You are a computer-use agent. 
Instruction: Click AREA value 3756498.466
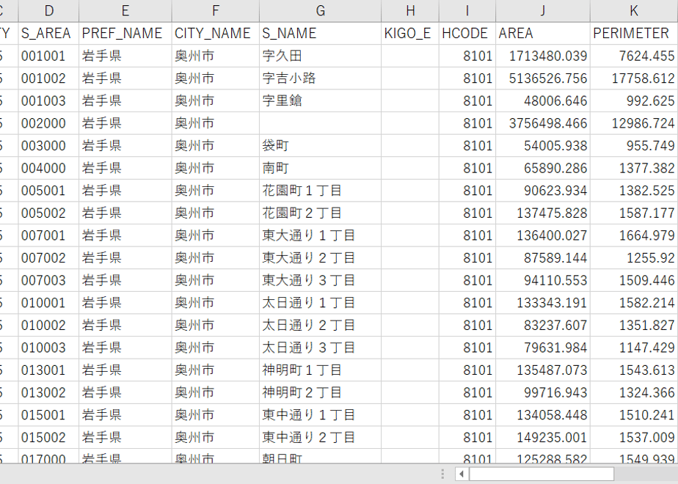coord(543,123)
